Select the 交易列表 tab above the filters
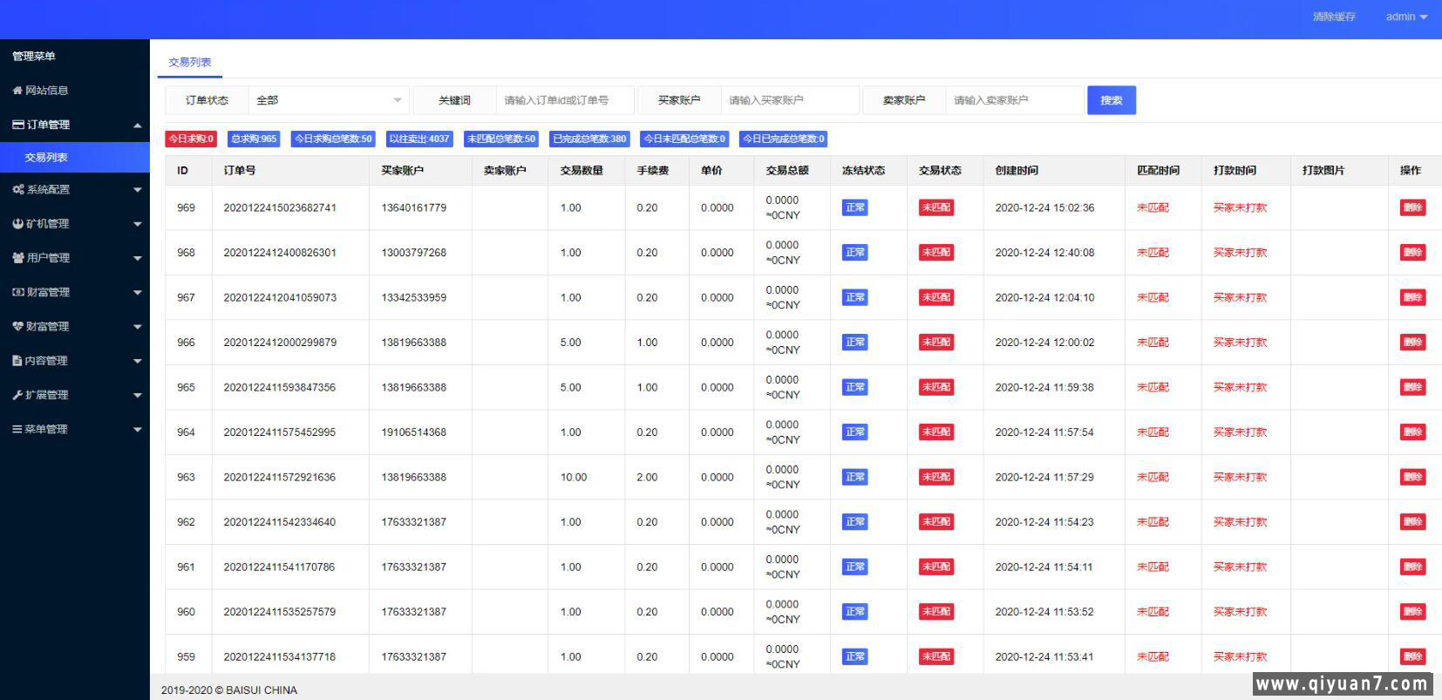 (x=189, y=62)
